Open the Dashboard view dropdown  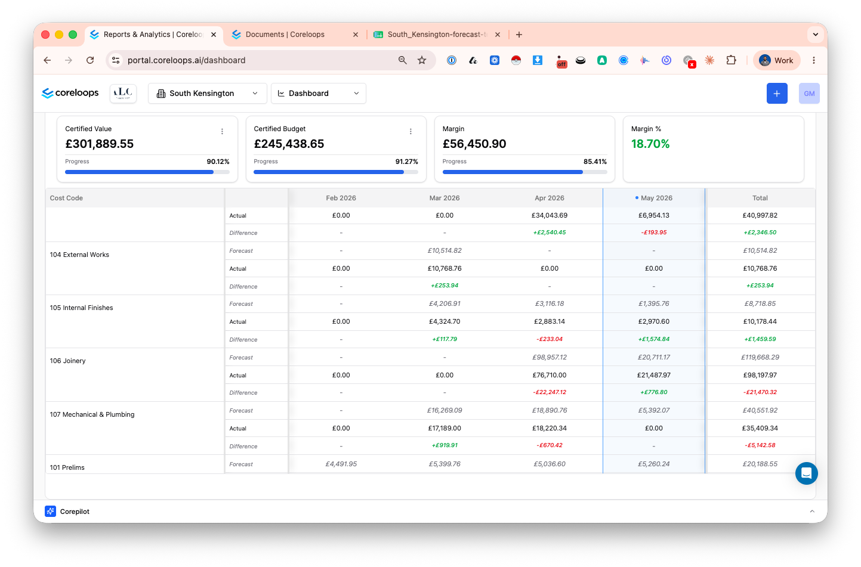[319, 94]
